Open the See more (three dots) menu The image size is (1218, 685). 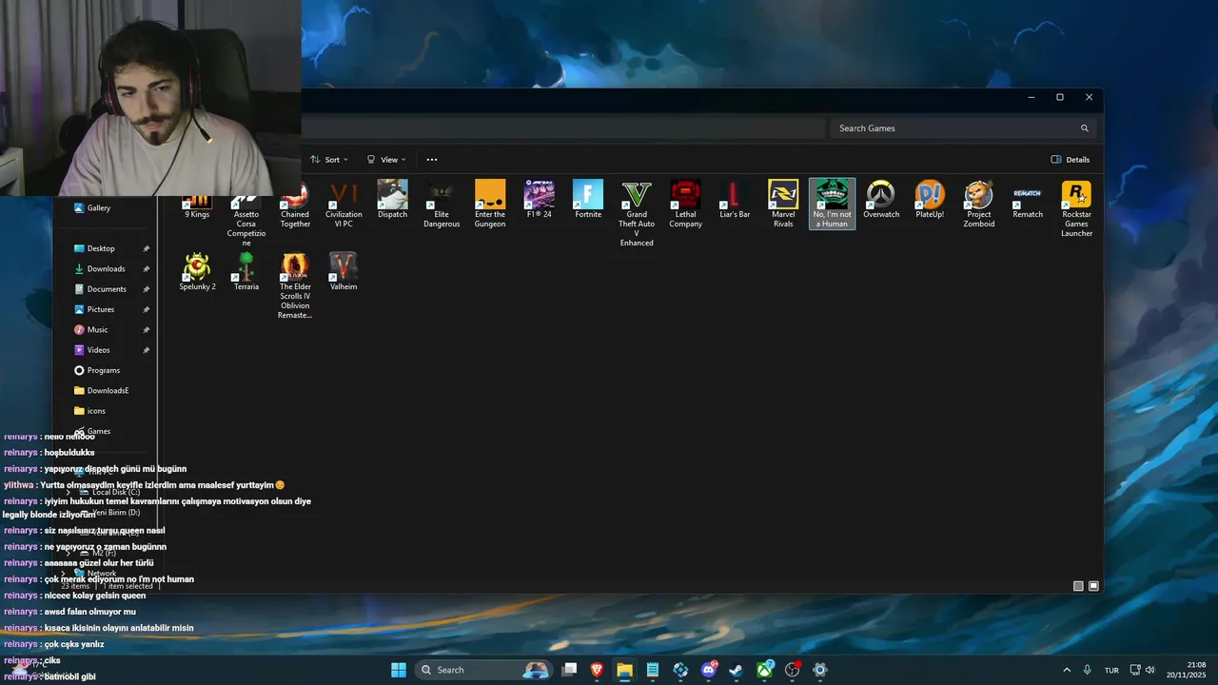432,160
